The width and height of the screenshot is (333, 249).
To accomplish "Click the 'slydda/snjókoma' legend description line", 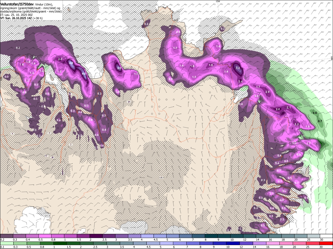I will 31,11.
